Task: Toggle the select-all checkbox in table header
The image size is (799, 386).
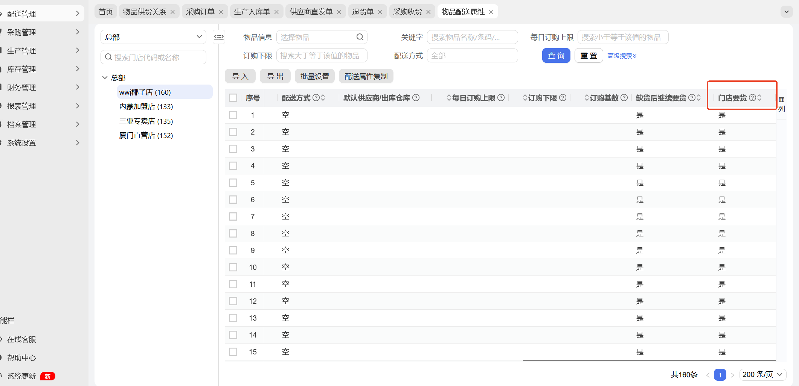Action: point(233,98)
